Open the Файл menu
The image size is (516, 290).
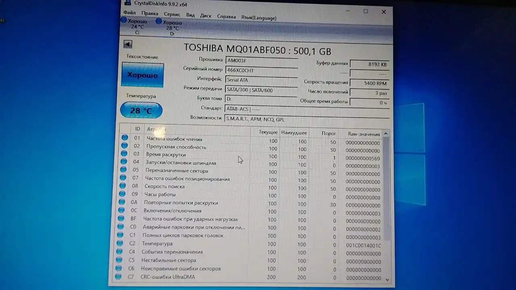click(x=129, y=13)
